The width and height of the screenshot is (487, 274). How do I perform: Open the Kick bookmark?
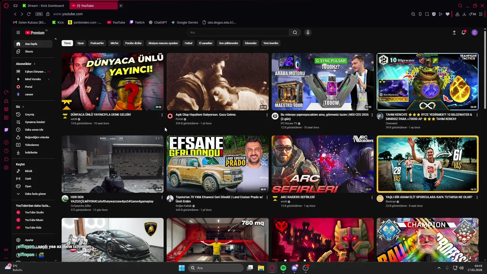click(57, 22)
